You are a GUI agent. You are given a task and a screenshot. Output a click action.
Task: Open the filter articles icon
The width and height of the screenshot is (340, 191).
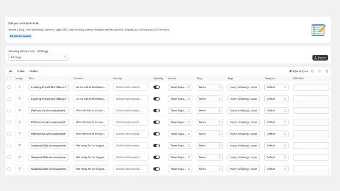320,71
